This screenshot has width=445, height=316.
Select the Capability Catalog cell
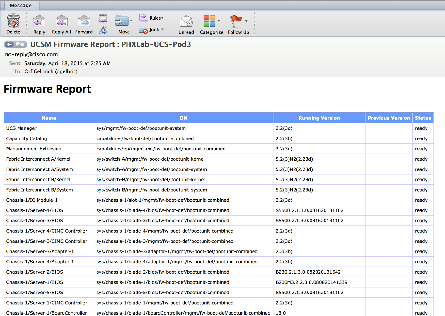click(49, 138)
